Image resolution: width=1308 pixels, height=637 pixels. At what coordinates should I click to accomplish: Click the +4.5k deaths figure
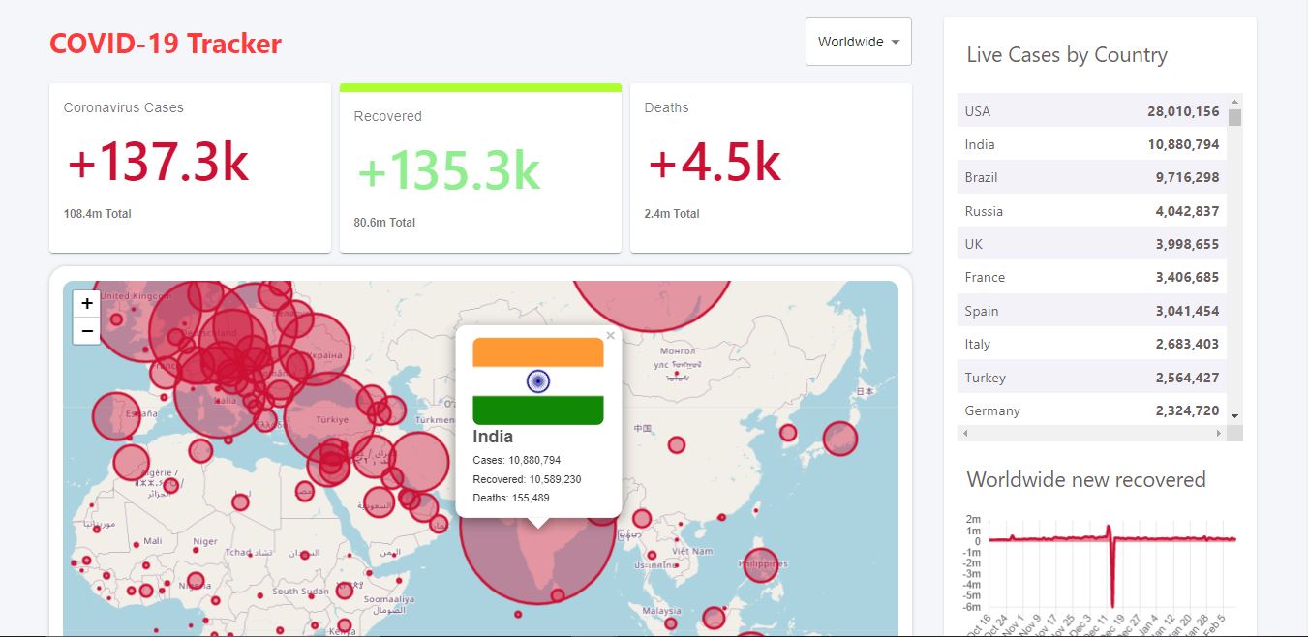pos(715,161)
